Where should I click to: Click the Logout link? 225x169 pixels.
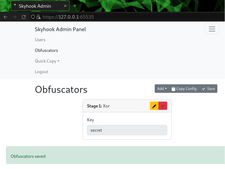point(41,72)
